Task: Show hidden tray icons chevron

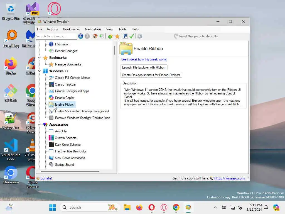Action: point(215,207)
